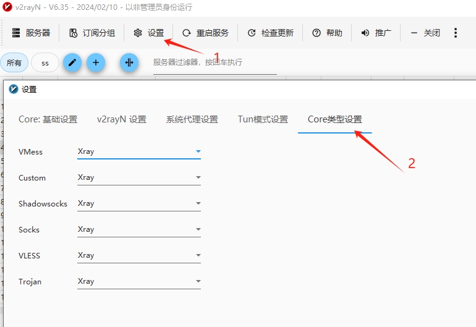Switch to Tun模式设置 tab

point(263,119)
